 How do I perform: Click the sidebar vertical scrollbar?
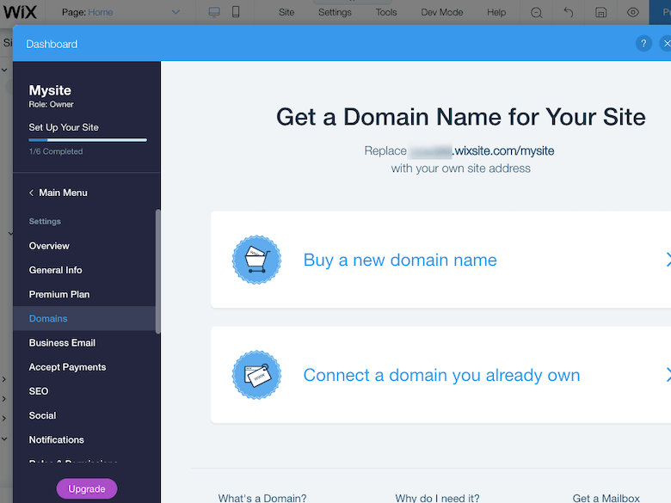157,271
